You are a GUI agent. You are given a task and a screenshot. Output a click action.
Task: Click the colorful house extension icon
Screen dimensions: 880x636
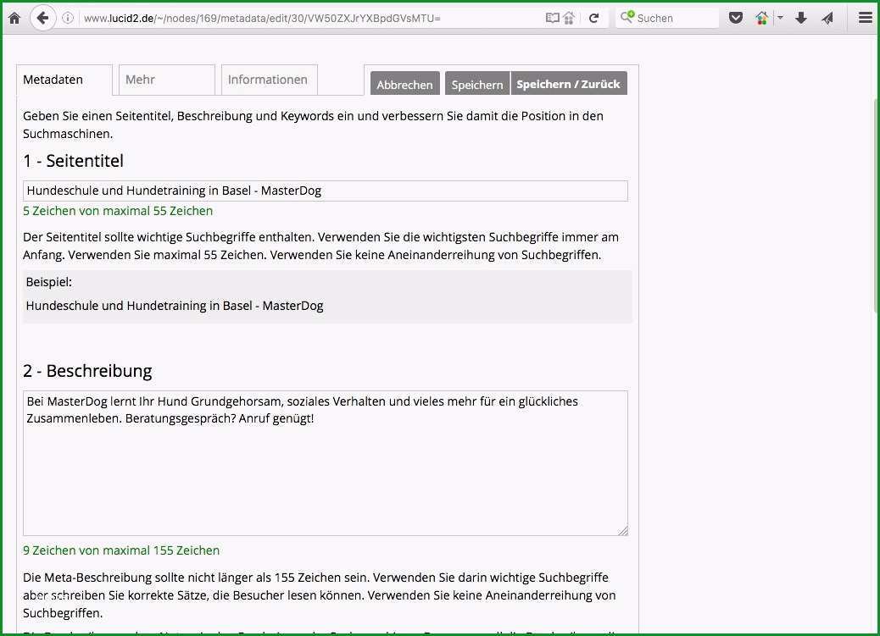coord(761,18)
